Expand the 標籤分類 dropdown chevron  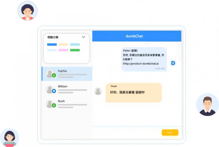coord(83,37)
